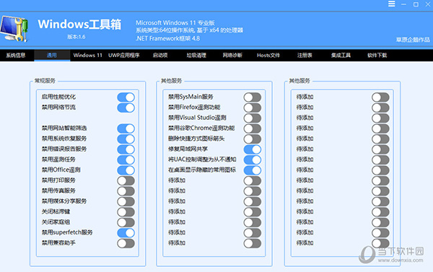Click the .NET Framework框架 4.8 text
The width and height of the screenshot is (433, 272).
pyautogui.click(x=167, y=38)
